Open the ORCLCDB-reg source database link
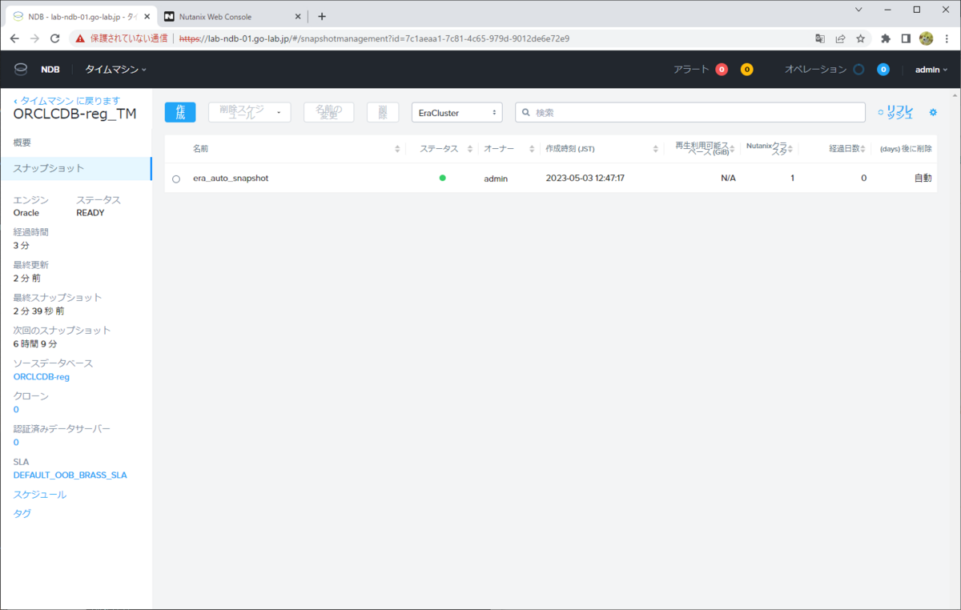This screenshot has height=610, width=961. (x=42, y=376)
